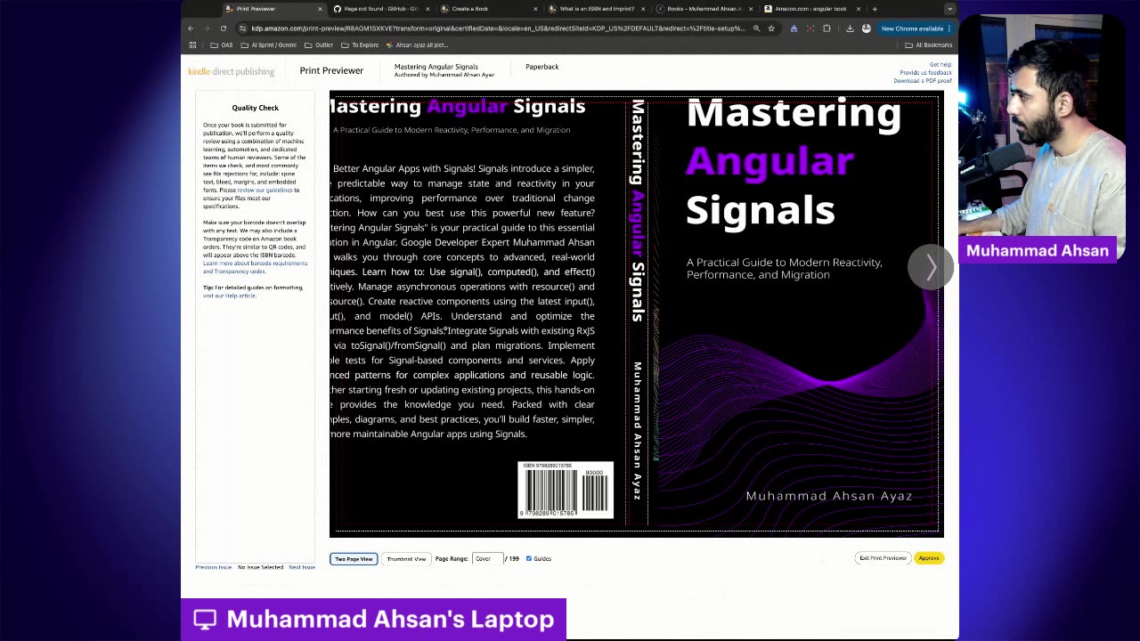Click the Paperback format label
This screenshot has height=641, width=1140.
point(541,67)
